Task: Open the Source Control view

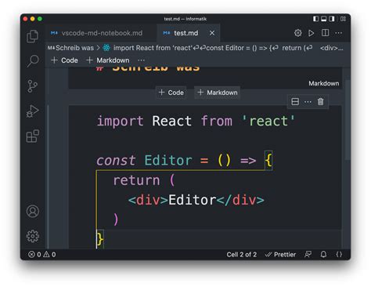Action: click(33, 86)
